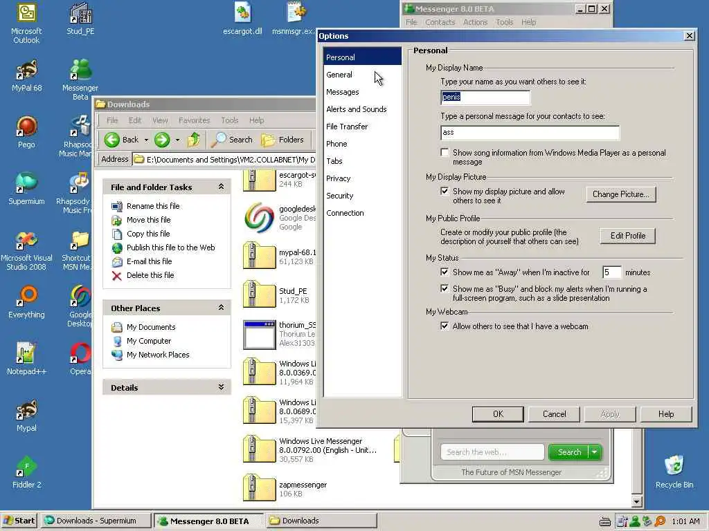709x531 pixels.
Task: Select Microsoft Visual Studio 2008 icon
Action: 26,250
